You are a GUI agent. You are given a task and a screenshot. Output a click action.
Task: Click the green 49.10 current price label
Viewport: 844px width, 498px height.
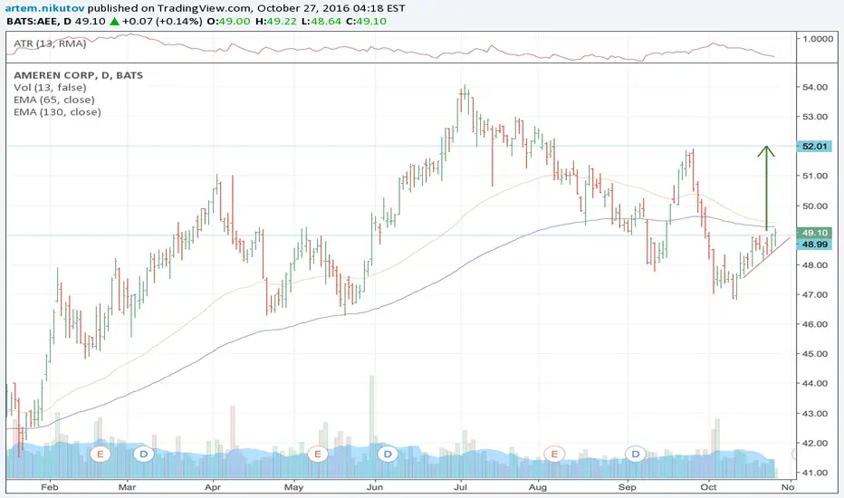coord(814,233)
